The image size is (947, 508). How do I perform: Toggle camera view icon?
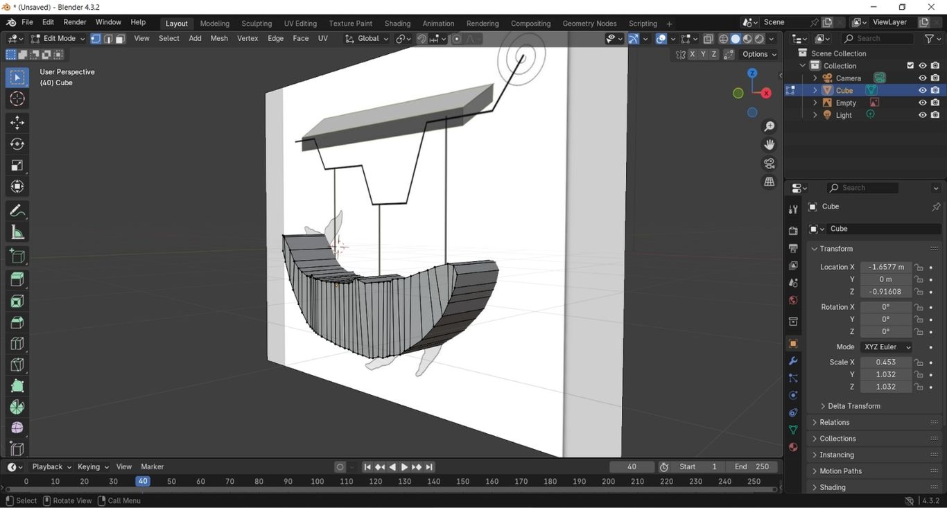(770, 164)
